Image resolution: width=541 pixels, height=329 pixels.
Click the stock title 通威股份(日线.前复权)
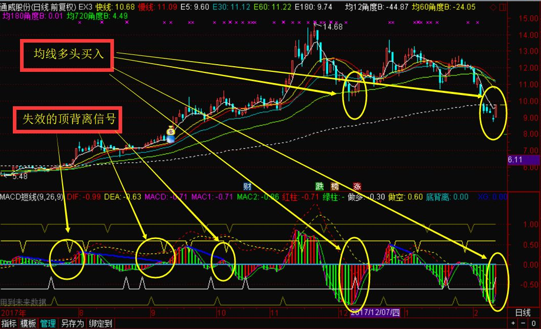[x=38, y=7]
